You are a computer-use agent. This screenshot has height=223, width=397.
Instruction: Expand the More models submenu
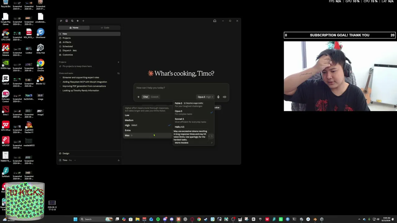coord(194,143)
